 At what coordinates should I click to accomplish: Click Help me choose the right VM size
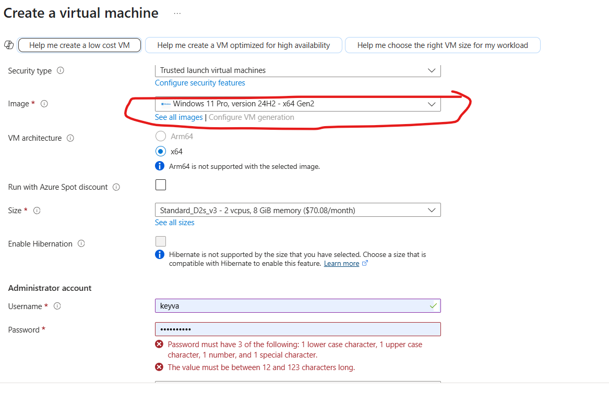(443, 45)
